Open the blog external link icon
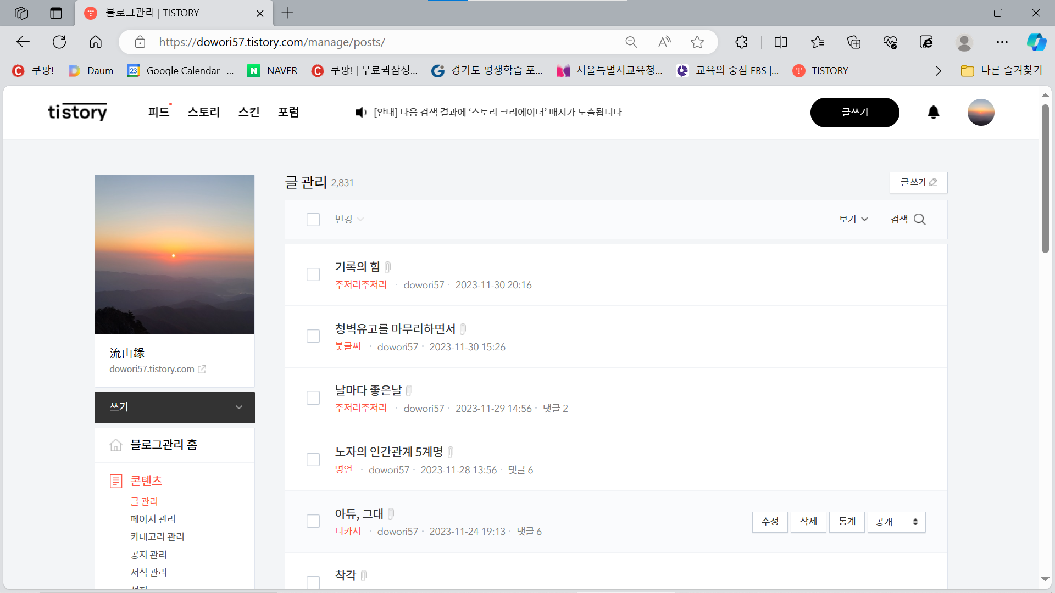The width and height of the screenshot is (1055, 593). [202, 370]
